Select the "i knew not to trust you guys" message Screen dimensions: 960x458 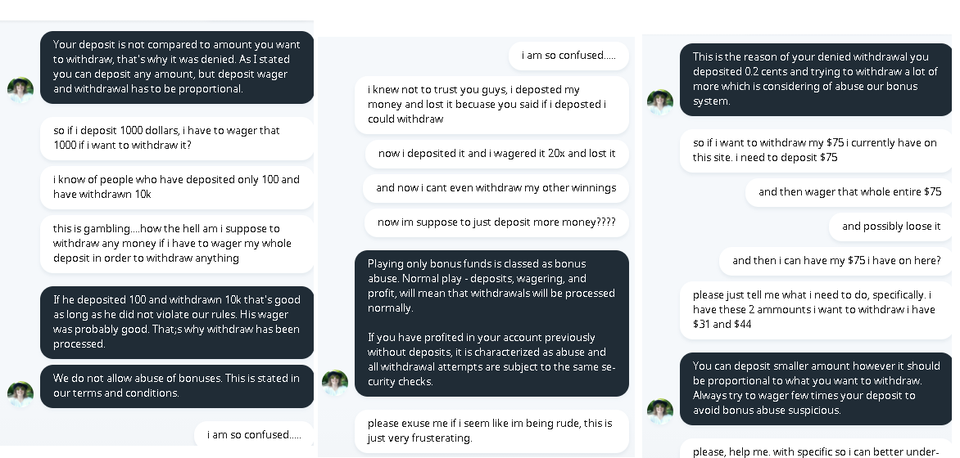tap(491, 105)
